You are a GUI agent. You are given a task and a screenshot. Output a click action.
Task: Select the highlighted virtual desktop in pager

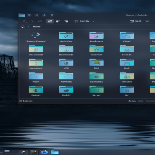click(7, 151)
